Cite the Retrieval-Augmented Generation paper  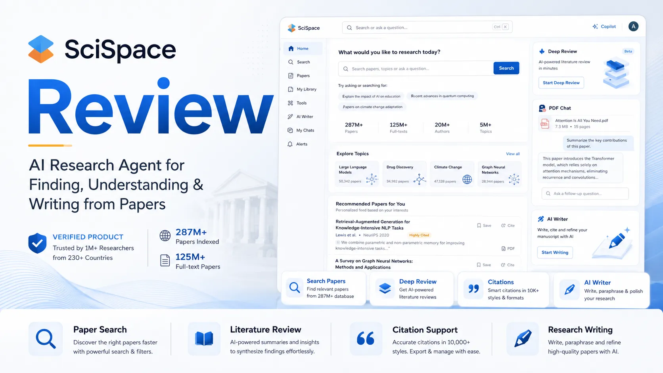[x=508, y=226]
